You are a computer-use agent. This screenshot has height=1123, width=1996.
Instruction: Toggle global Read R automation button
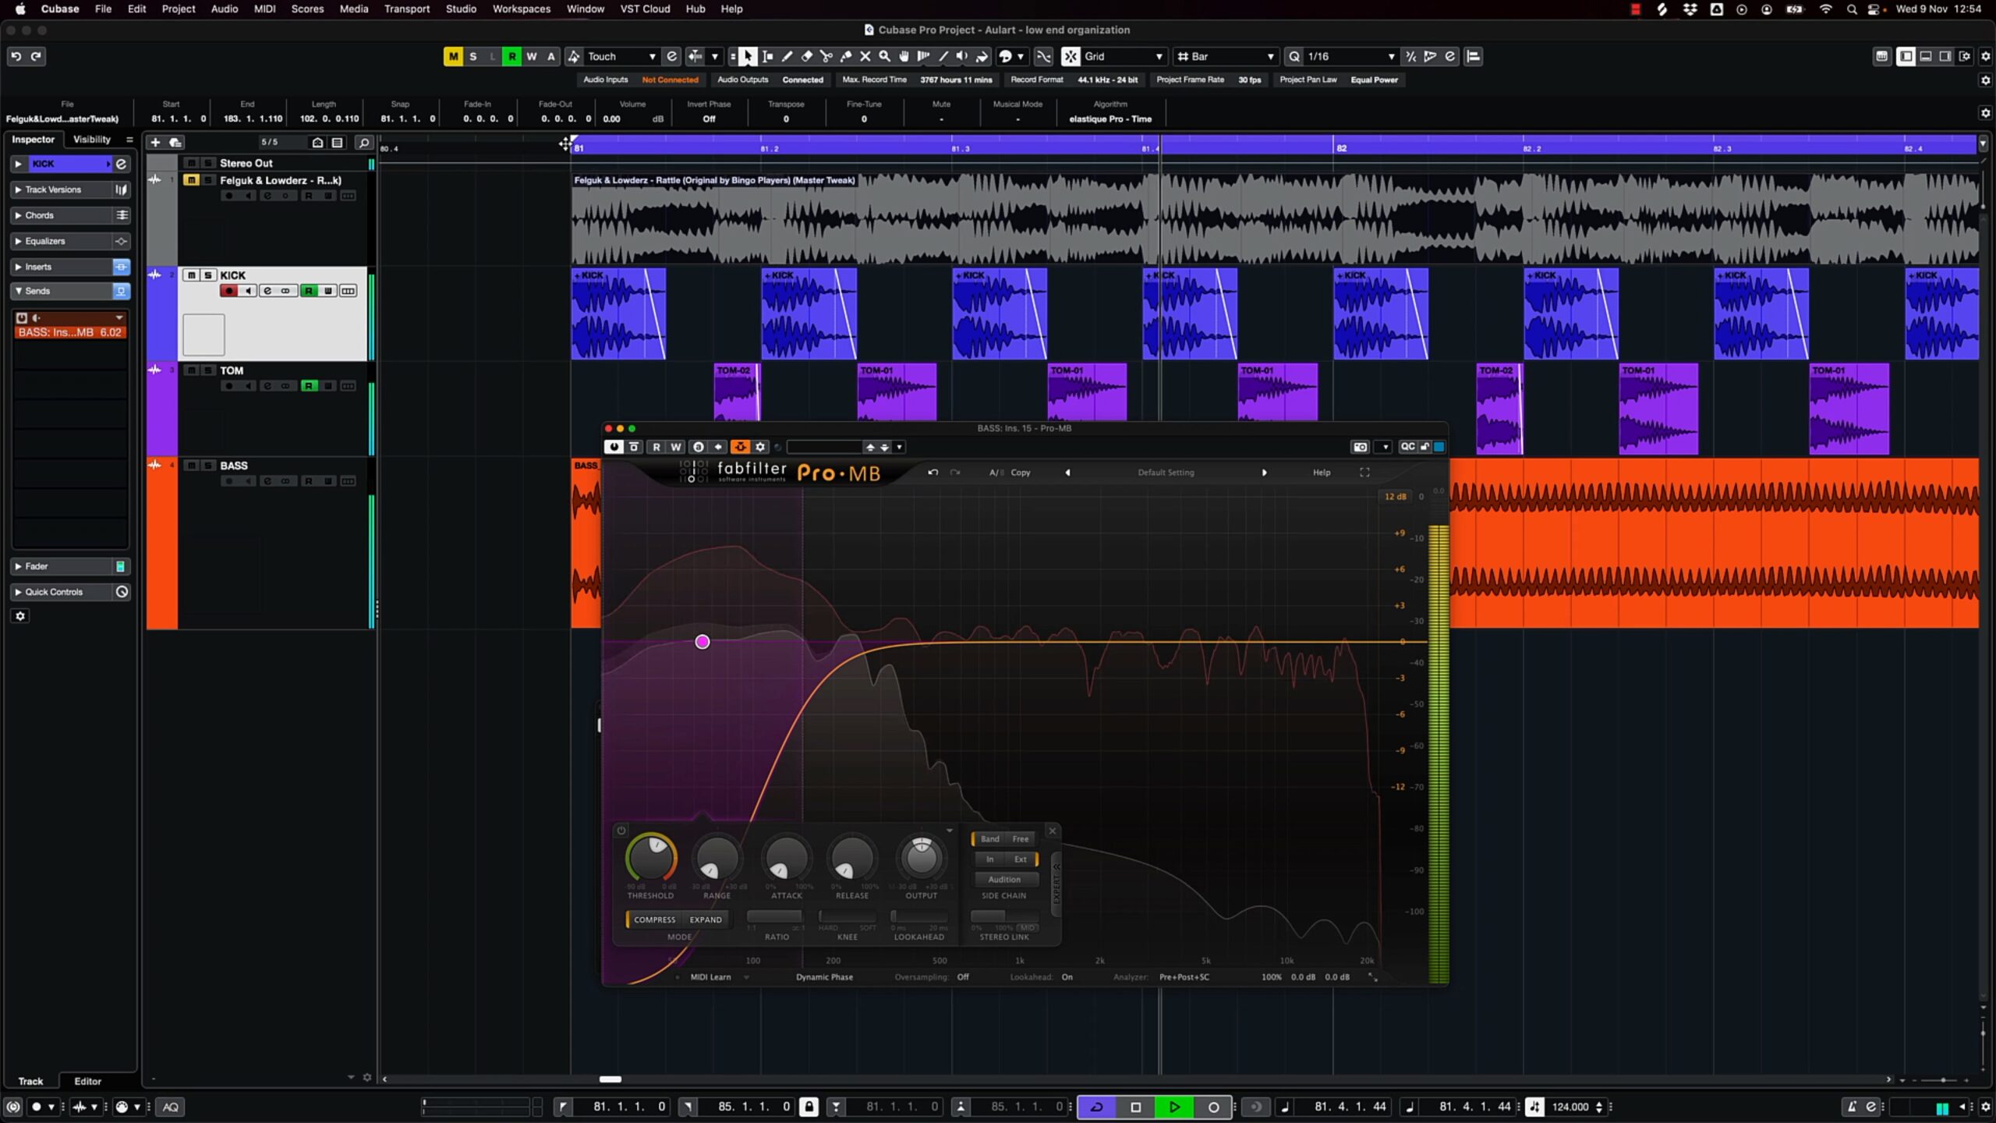click(511, 56)
